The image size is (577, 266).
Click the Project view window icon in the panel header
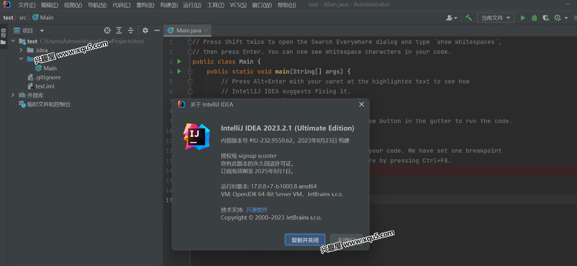click(x=17, y=30)
